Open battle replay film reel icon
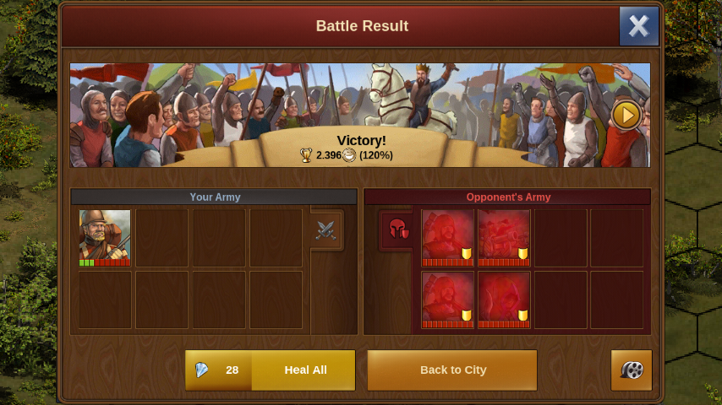 pos(632,370)
